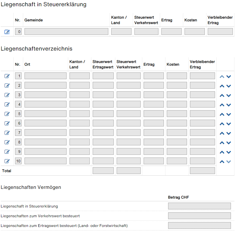Click Total Steuerwert Ertragswert field
Image resolution: width=239 pixels, height=231 pixels.
(103, 170)
